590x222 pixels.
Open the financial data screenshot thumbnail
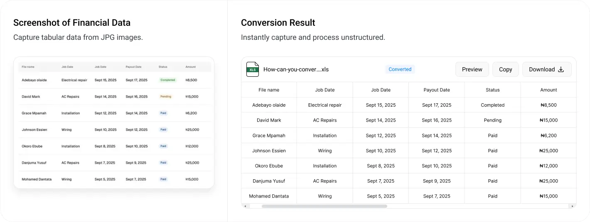coord(114,123)
